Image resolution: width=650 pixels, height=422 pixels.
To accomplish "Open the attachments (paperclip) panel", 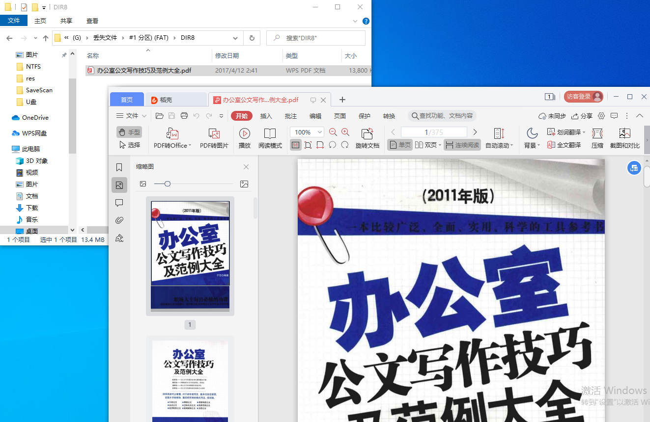I will pos(119,220).
